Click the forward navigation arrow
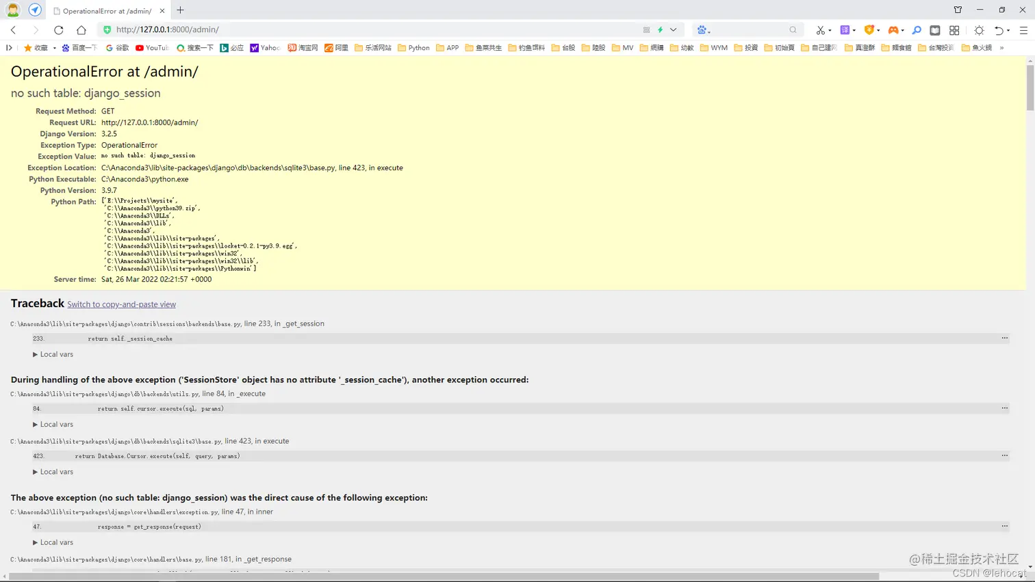The image size is (1035, 582). coord(36,30)
